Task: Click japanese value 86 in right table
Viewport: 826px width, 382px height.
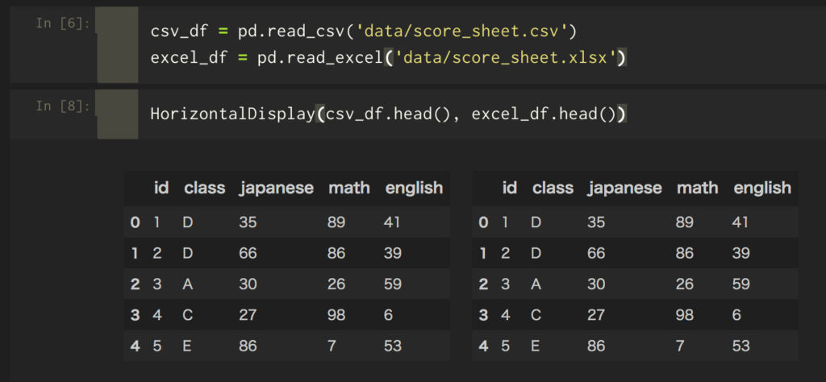Action: (596, 347)
